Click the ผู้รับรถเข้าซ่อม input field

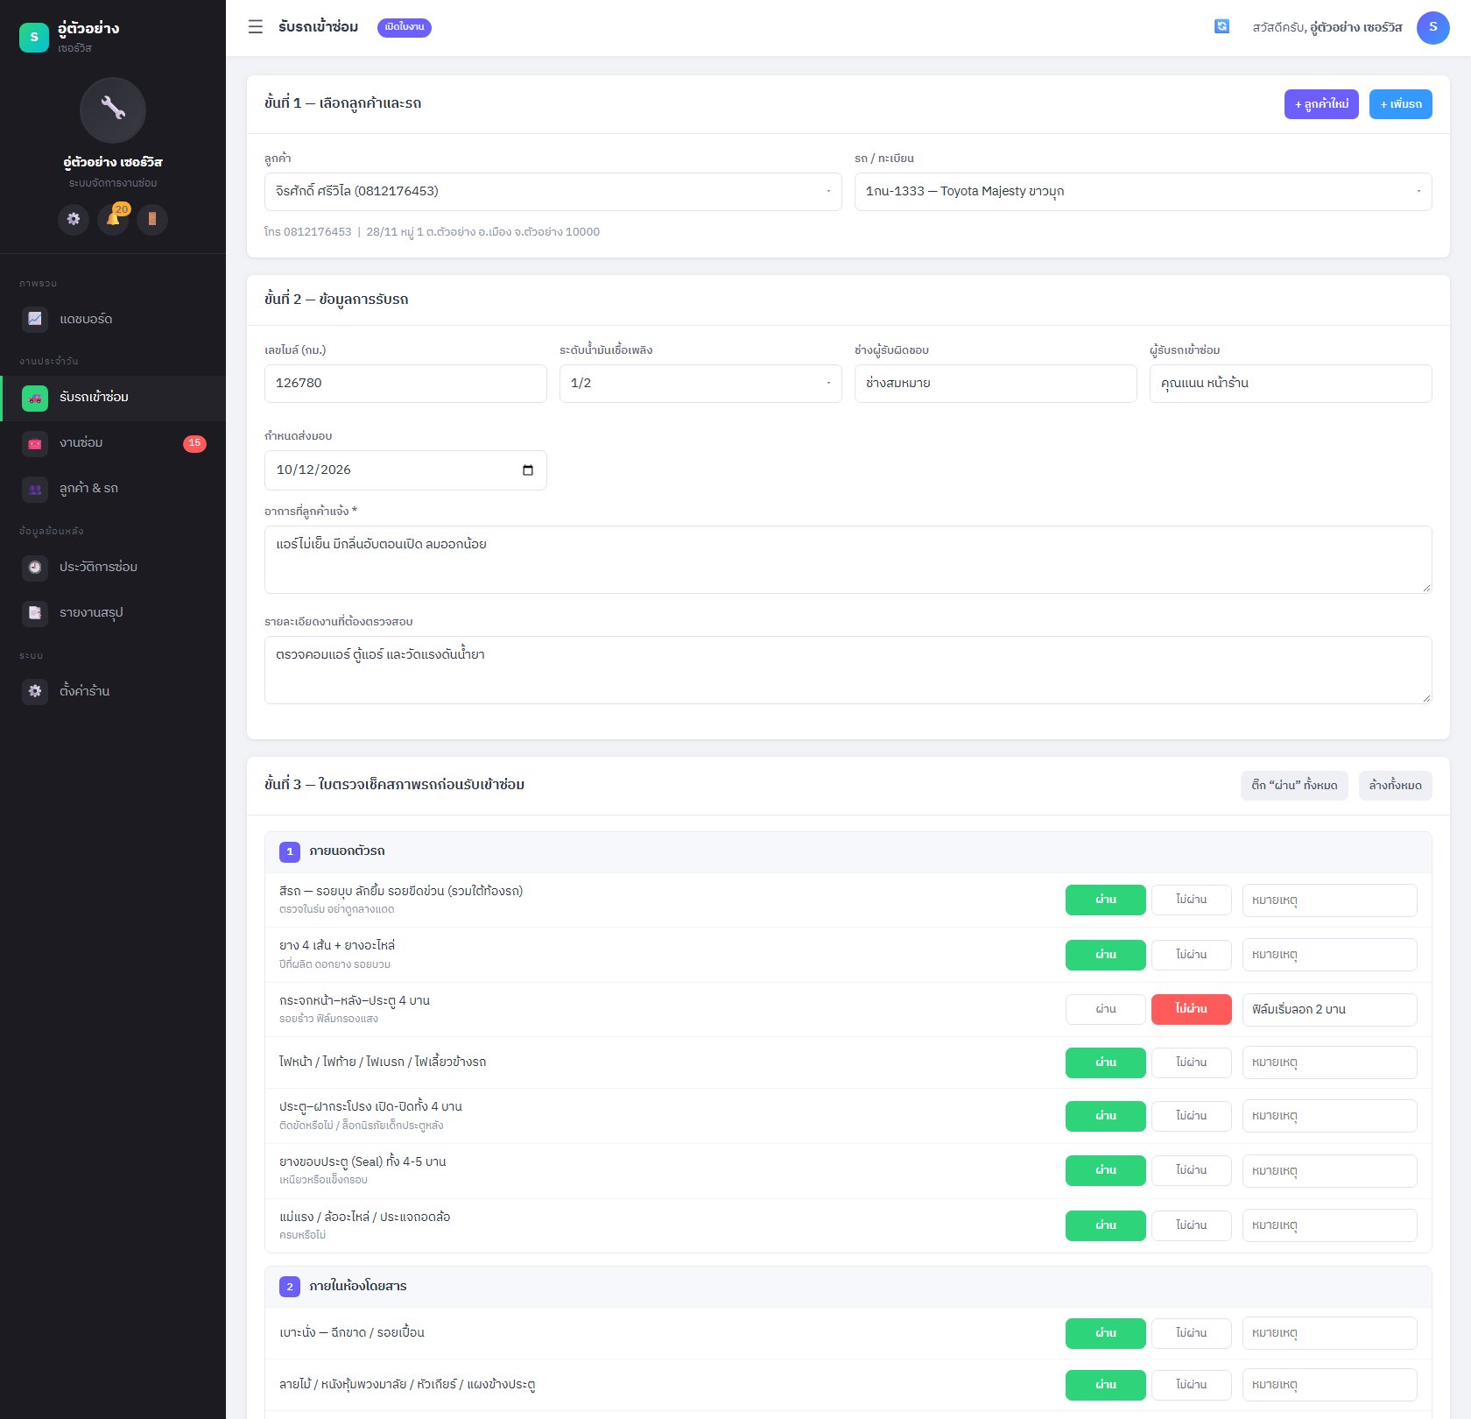coord(1291,384)
